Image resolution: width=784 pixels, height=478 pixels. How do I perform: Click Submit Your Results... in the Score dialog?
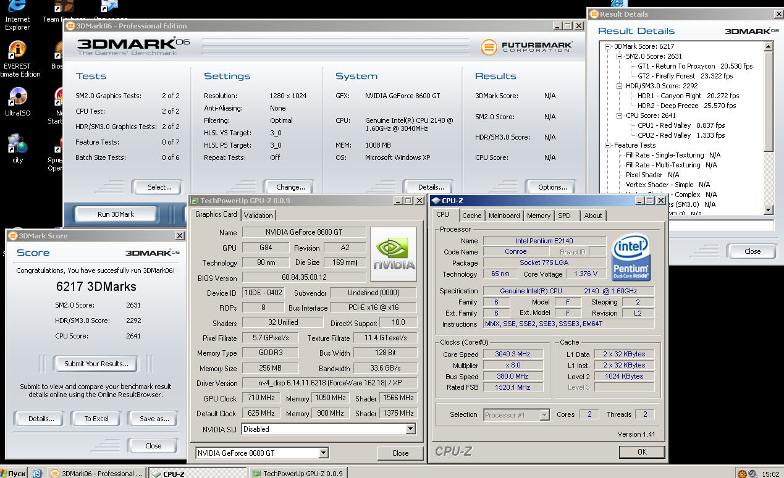coord(96,364)
